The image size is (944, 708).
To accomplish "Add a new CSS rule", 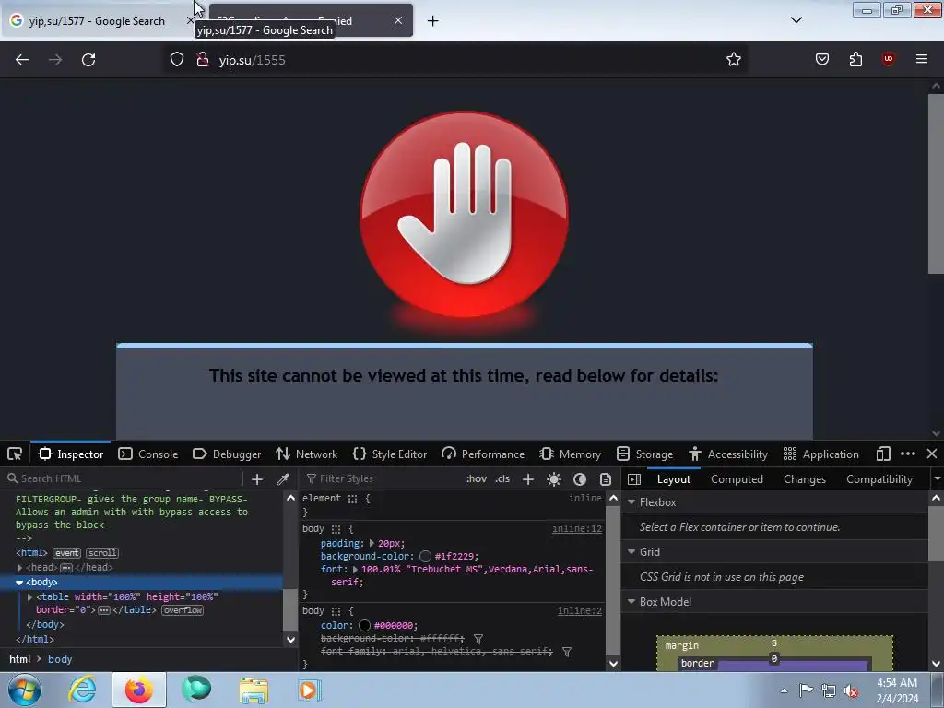I will (528, 478).
